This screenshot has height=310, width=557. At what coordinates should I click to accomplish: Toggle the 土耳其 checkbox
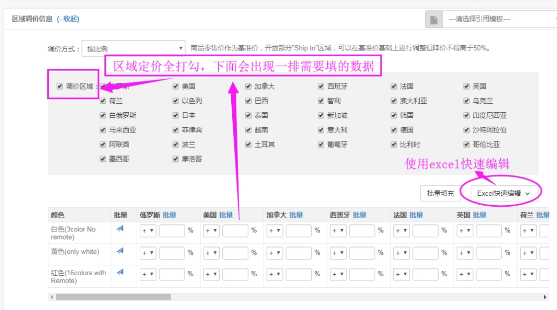coord(248,145)
